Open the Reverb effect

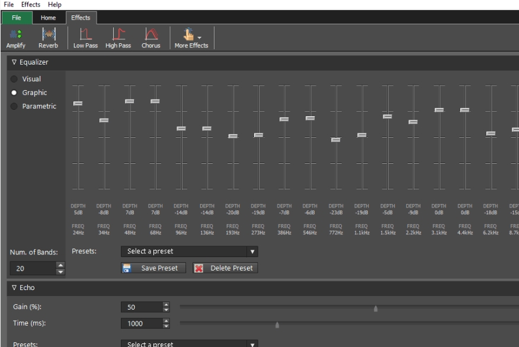[x=49, y=38]
